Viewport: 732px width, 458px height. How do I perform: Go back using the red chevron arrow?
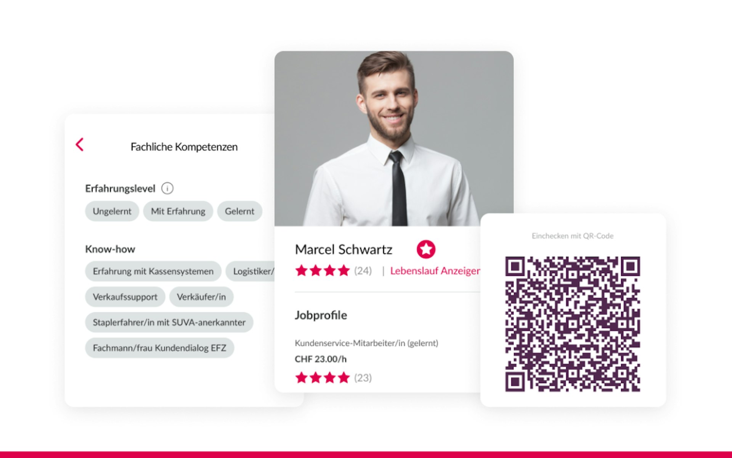80,145
